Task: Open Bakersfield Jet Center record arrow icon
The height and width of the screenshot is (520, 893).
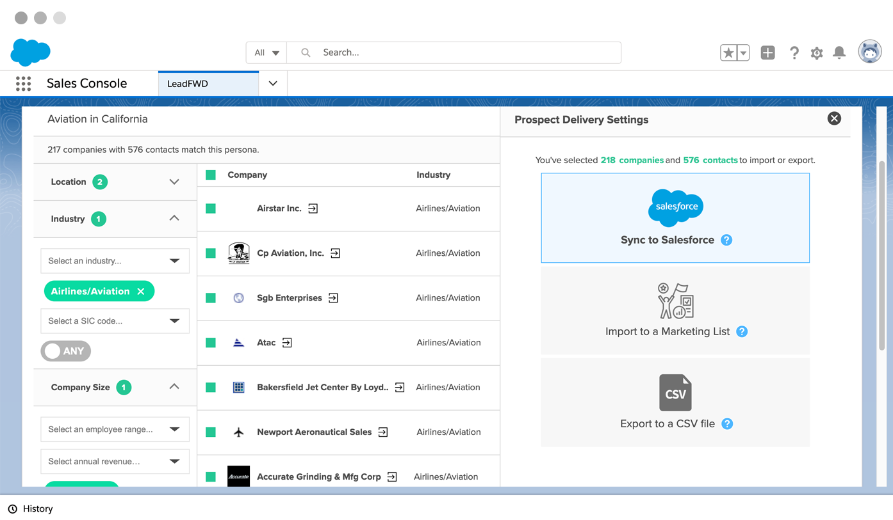Action: [x=400, y=388]
